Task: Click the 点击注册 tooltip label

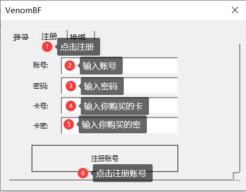Action: coord(79,47)
